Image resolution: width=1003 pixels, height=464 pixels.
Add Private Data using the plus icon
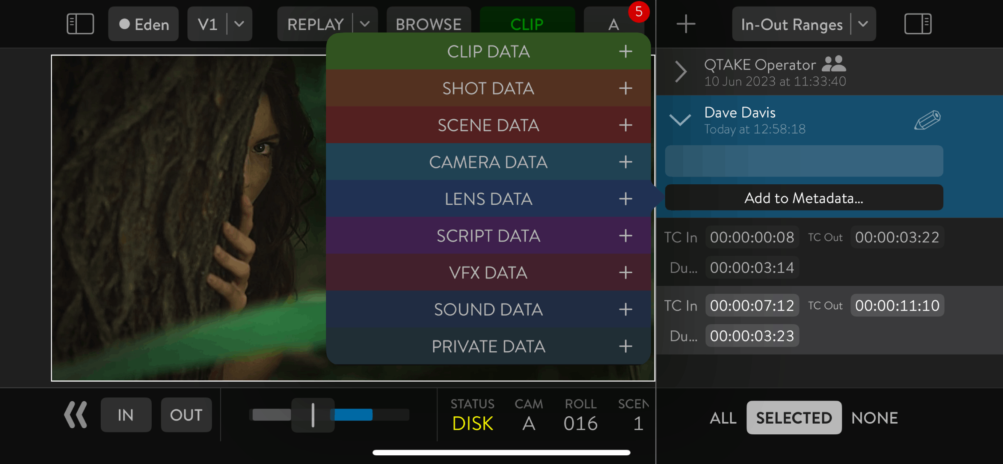point(625,346)
